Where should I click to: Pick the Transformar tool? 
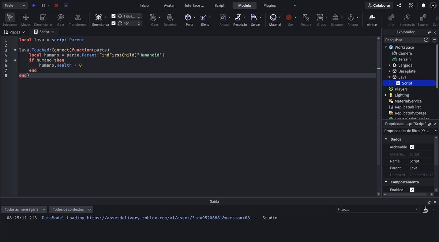click(x=78, y=17)
